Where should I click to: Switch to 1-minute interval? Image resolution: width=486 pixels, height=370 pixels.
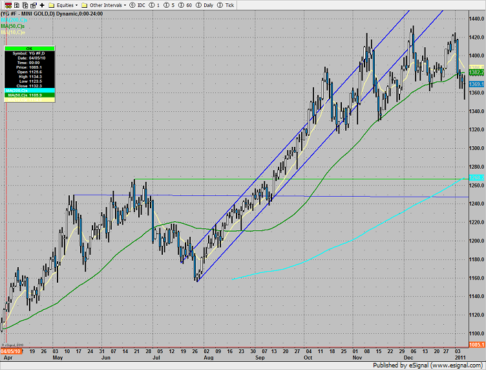[x=155, y=5]
